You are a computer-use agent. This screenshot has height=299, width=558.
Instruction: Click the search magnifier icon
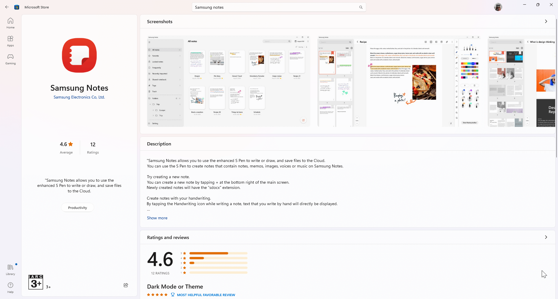[361, 7]
